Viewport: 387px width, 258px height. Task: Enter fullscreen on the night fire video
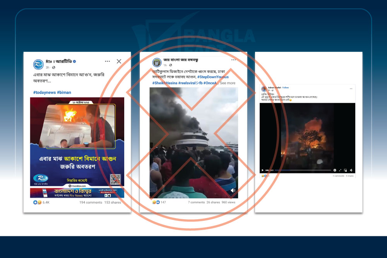(340, 170)
